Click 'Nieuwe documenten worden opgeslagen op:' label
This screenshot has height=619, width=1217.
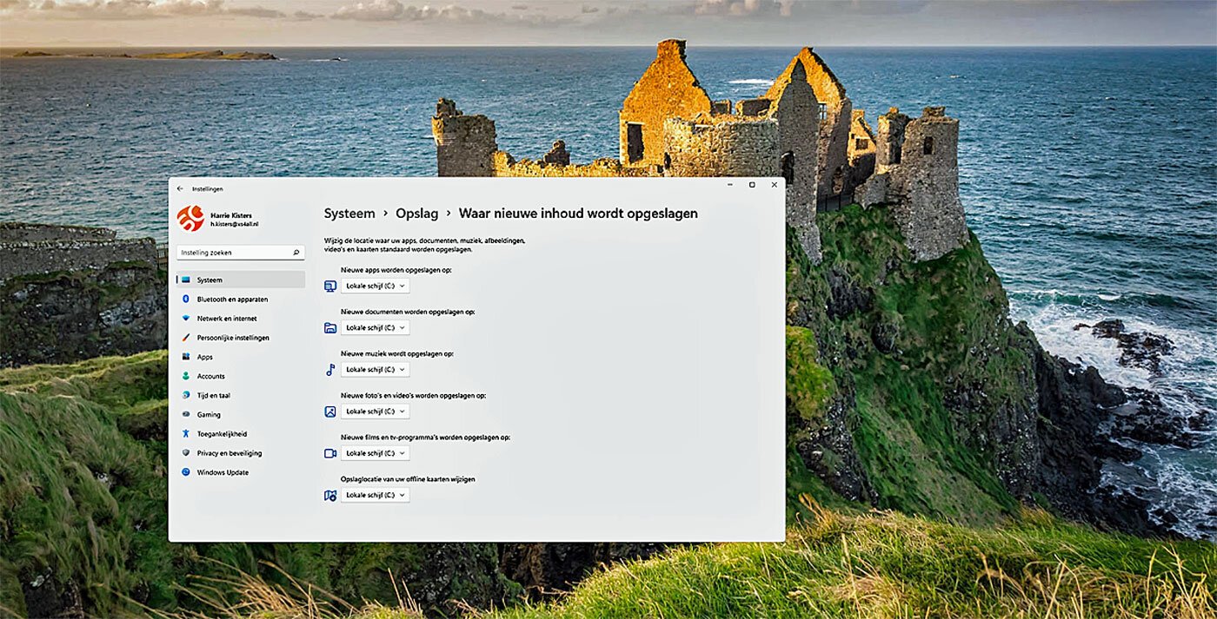[408, 312]
